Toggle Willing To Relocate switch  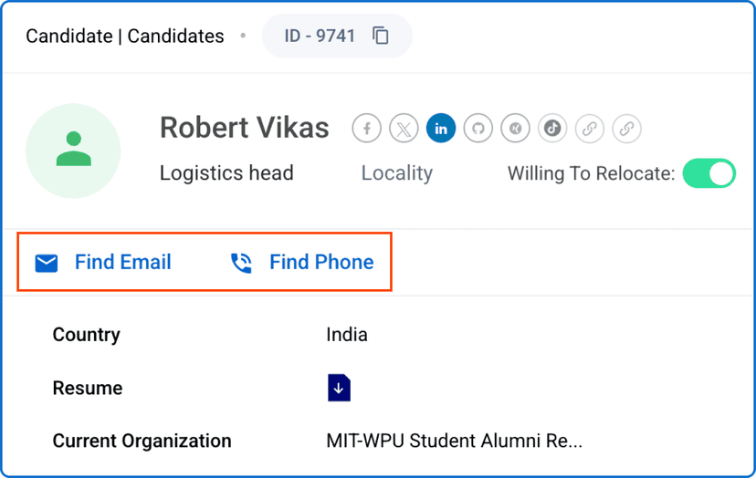click(709, 173)
